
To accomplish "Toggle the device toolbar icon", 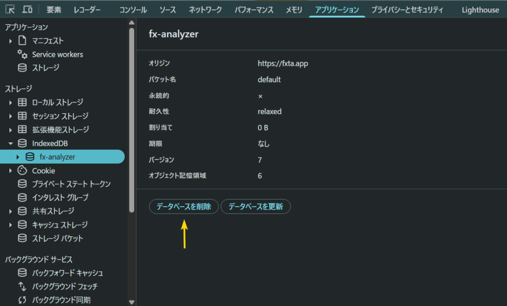I will point(27,8).
